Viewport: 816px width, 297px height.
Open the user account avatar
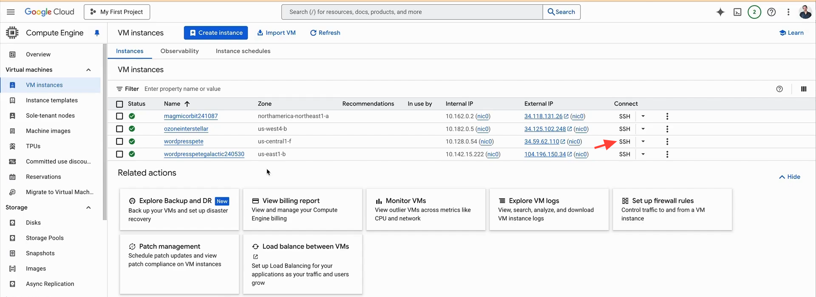805,12
